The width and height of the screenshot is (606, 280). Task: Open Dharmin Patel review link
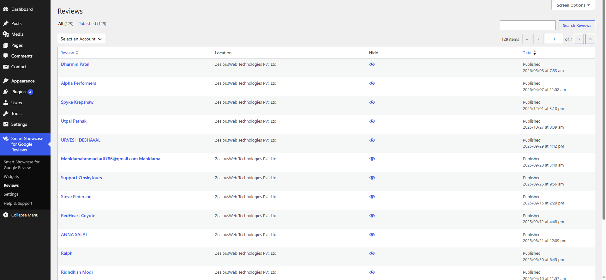tap(75, 64)
